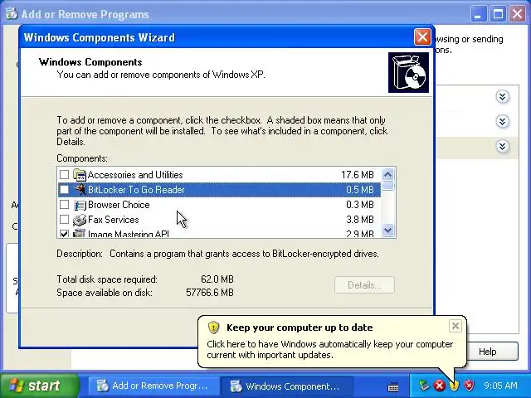Select the Browser Choice row text

119,205
